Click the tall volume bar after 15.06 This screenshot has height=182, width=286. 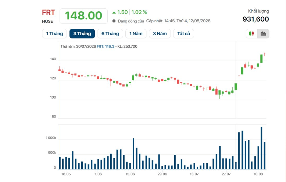click(x=133, y=154)
